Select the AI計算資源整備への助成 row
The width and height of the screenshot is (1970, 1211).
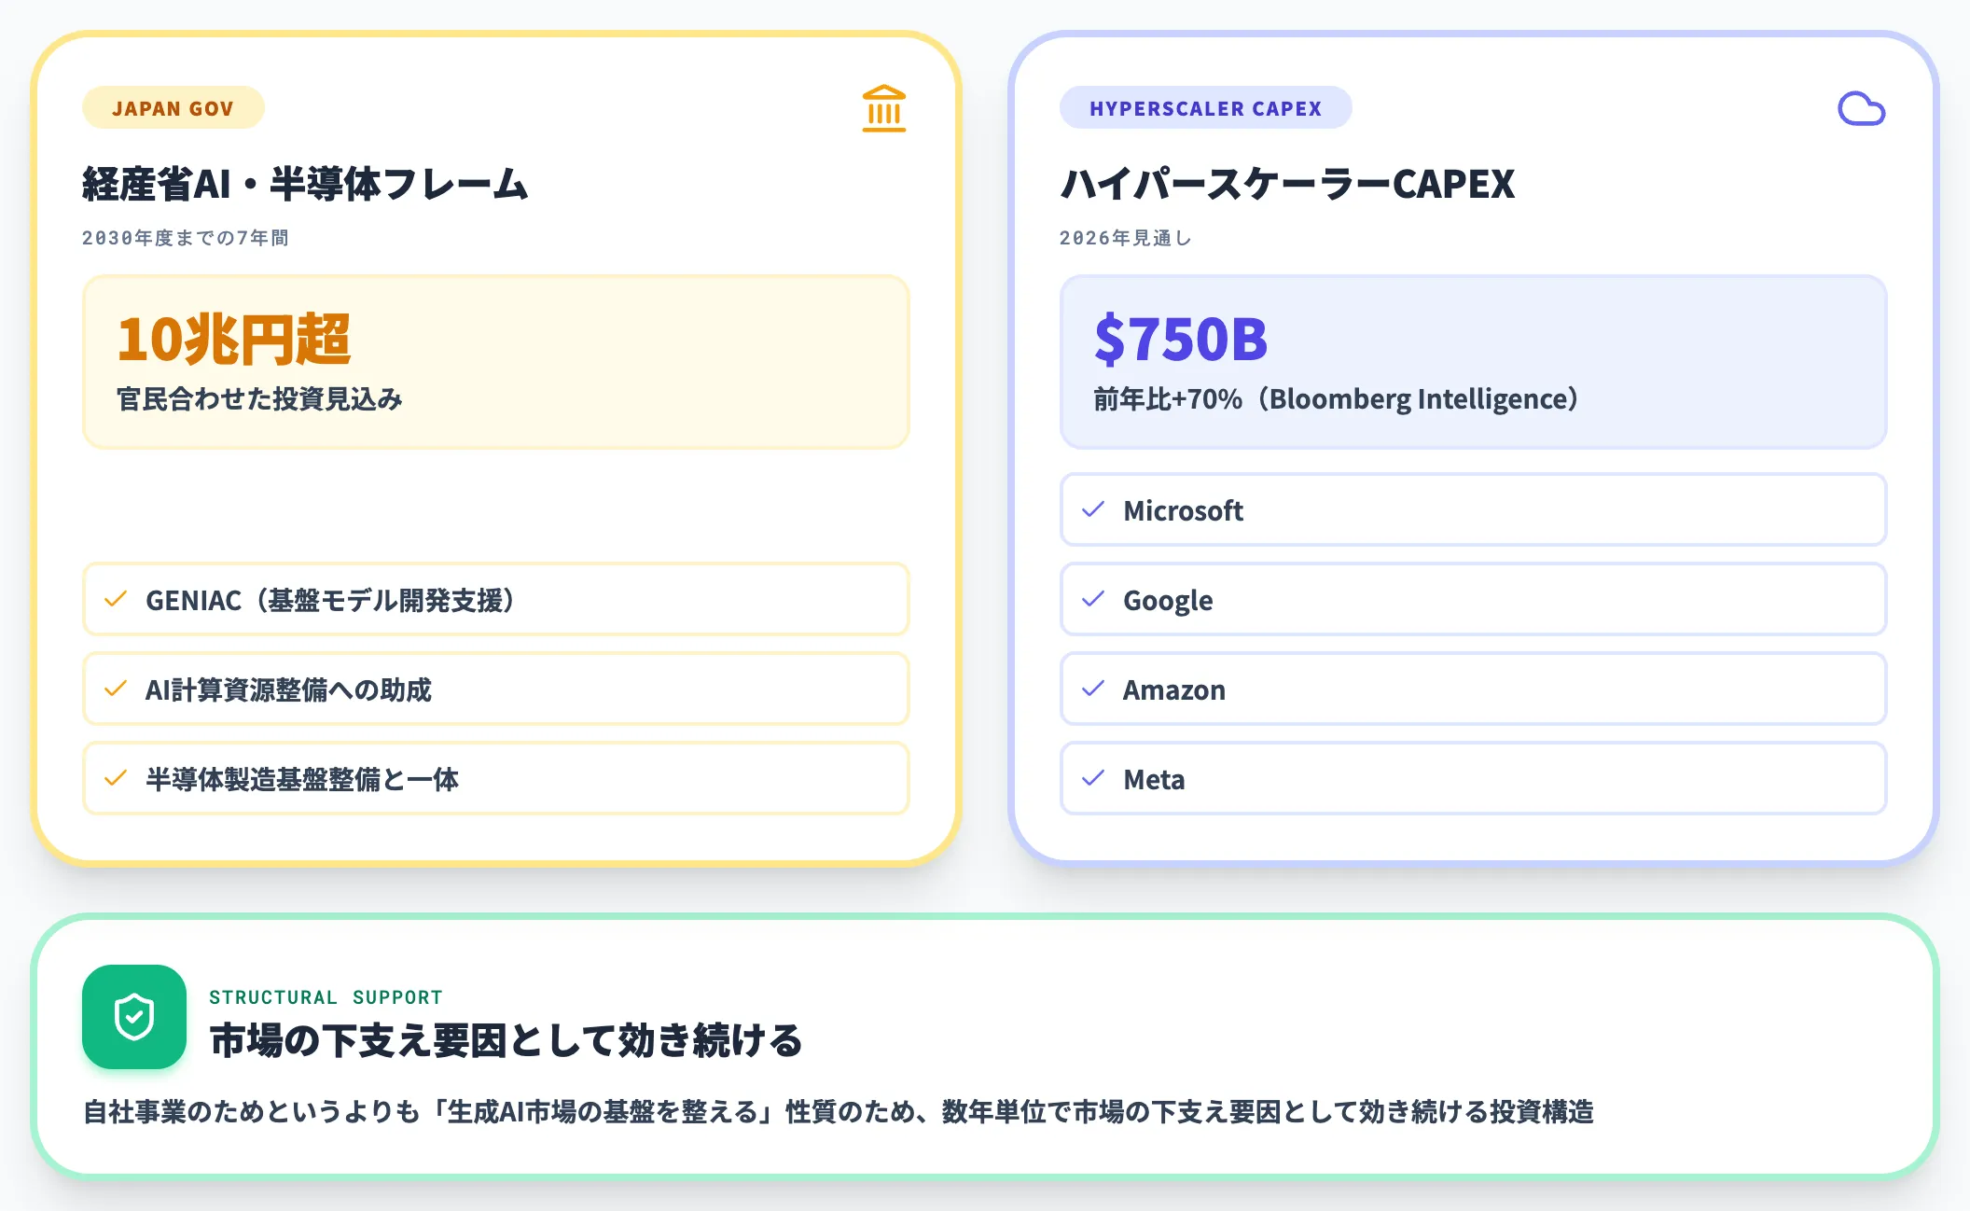[x=496, y=689]
